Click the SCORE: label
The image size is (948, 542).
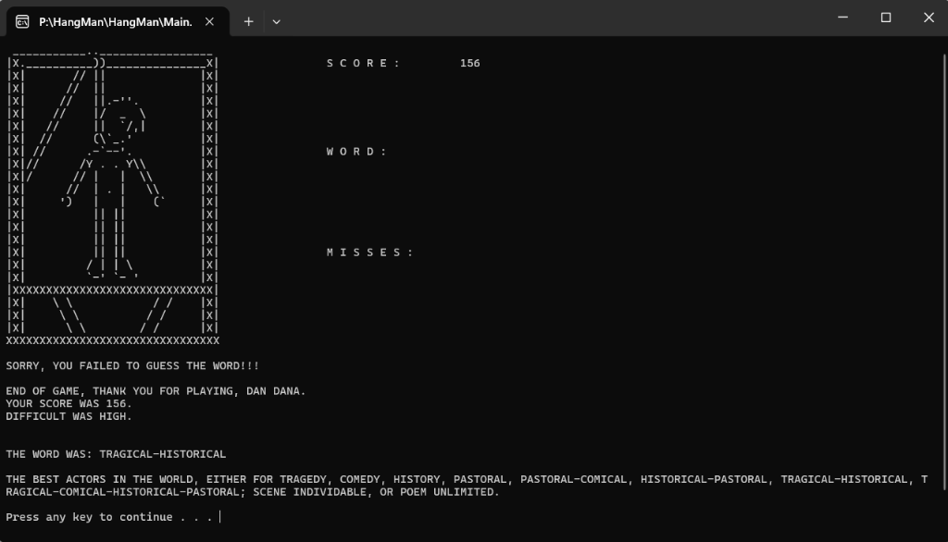point(363,63)
